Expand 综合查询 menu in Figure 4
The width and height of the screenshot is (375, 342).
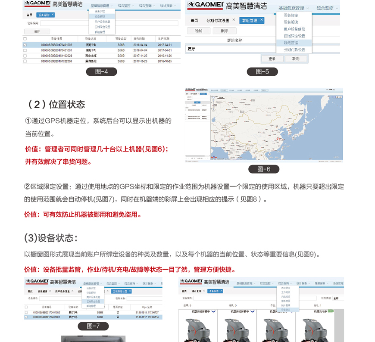click(x=147, y=6)
